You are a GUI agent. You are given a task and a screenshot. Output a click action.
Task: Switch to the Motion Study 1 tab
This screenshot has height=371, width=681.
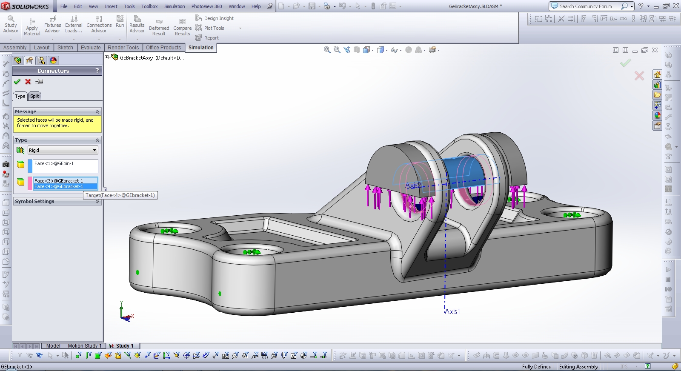84,346
